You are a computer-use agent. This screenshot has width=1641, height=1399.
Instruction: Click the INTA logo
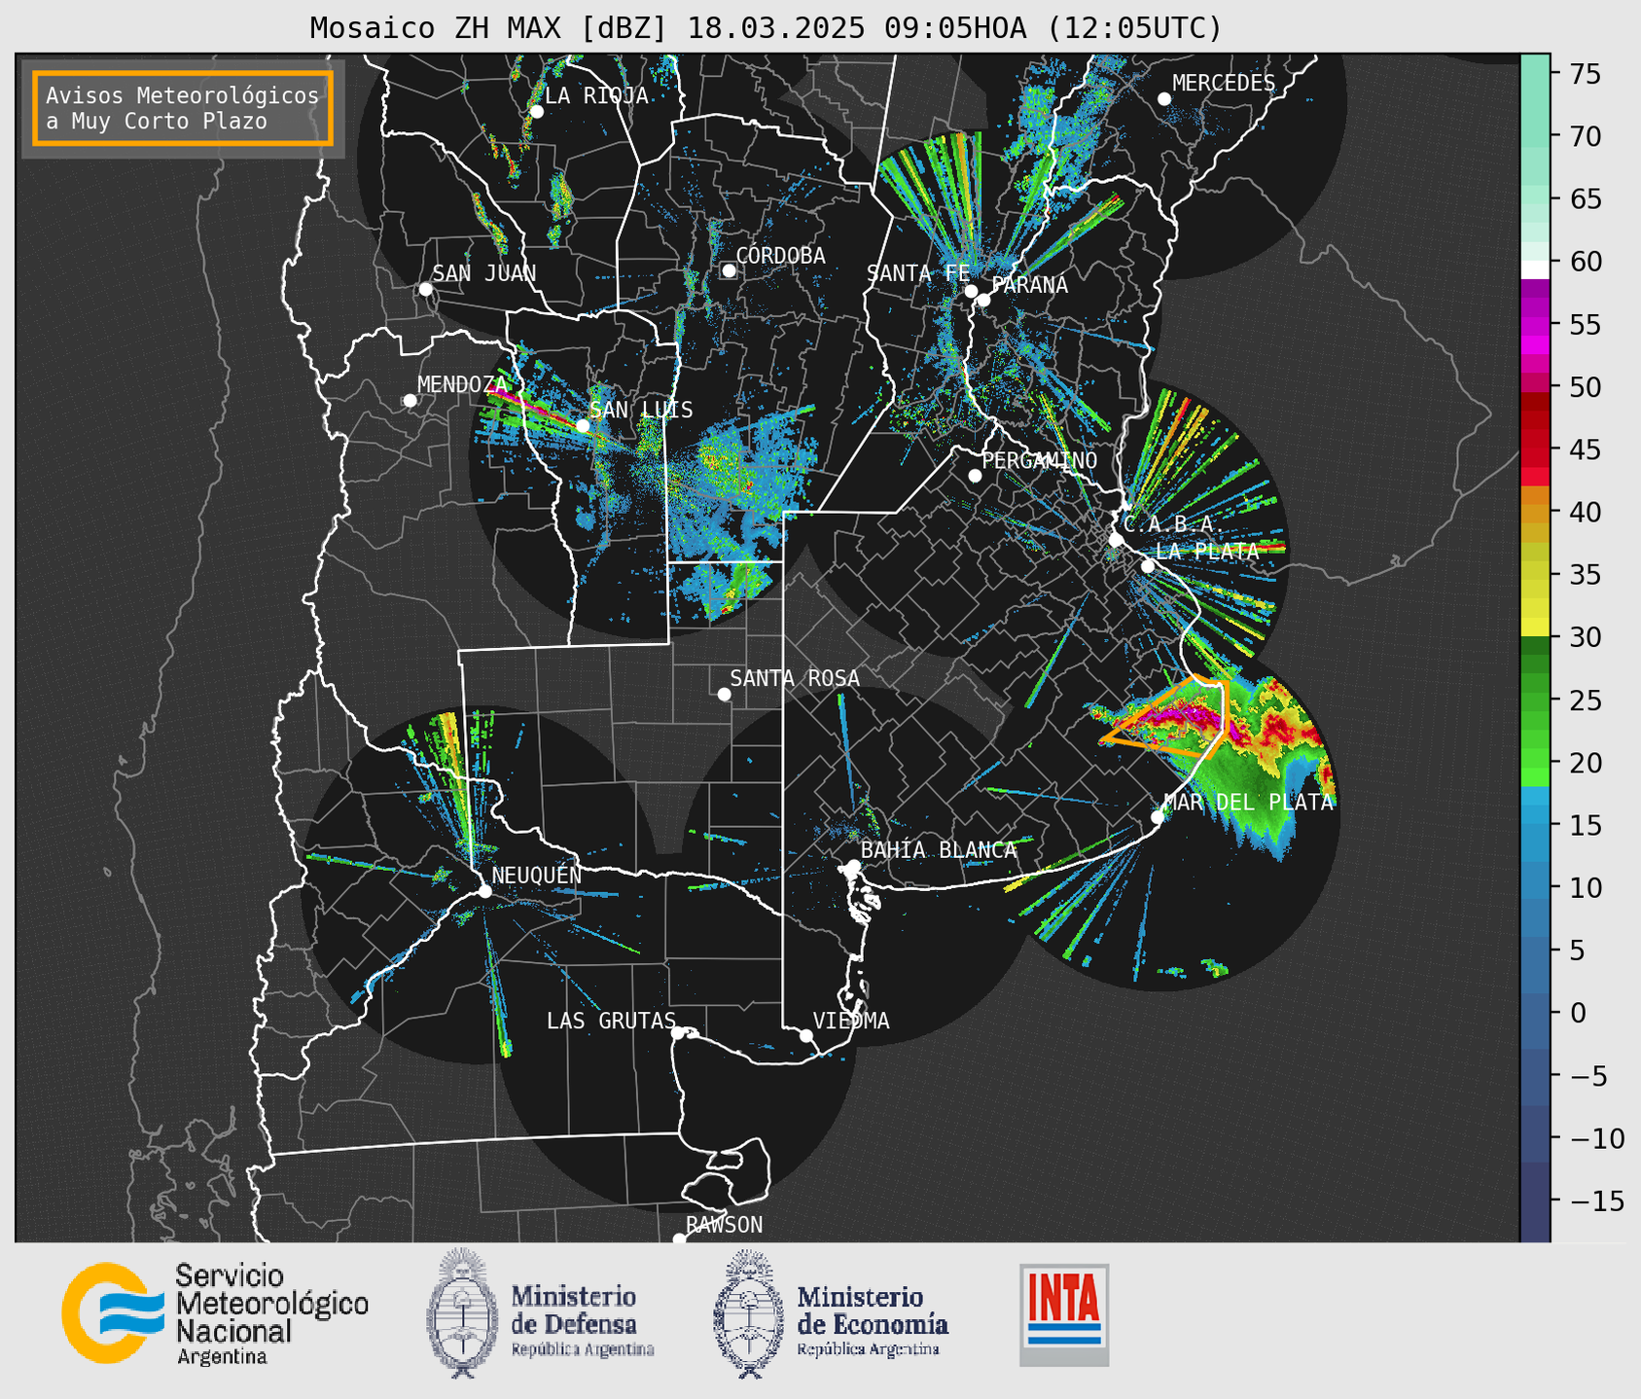pyautogui.click(x=1064, y=1314)
